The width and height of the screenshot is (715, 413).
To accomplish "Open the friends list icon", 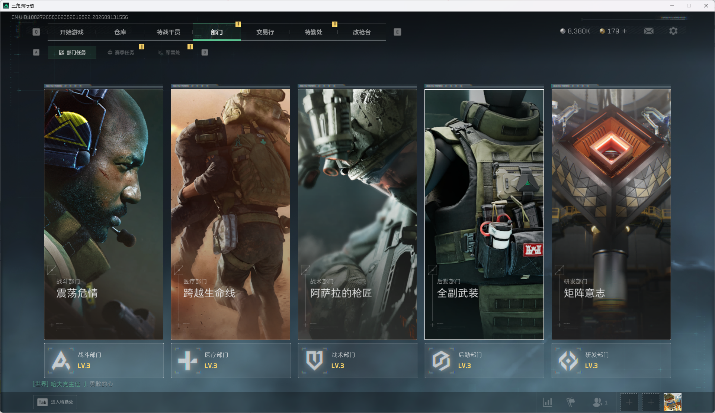I will [597, 402].
